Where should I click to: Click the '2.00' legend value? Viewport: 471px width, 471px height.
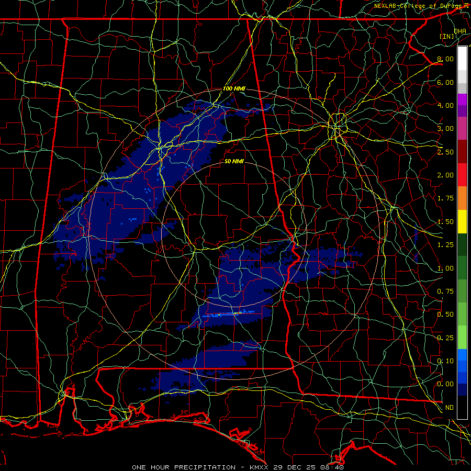point(445,175)
